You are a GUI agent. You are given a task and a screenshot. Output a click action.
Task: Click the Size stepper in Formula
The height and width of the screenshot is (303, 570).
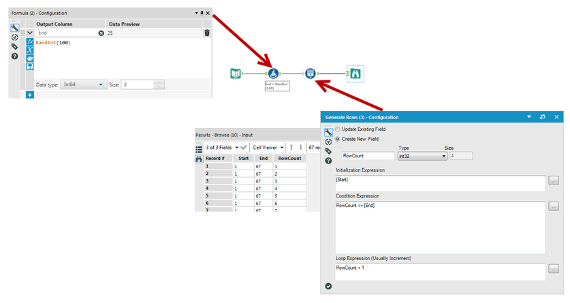click(159, 84)
